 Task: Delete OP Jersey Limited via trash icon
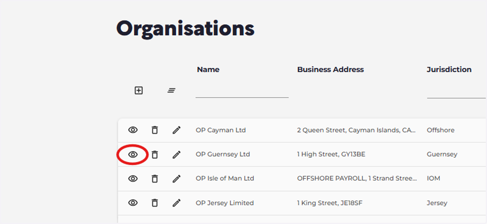[155, 203]
